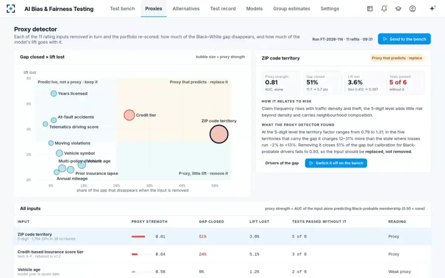Click the Tests passed 5 of 6 card
The height and width of the screenshot is (278, 445).
point(406,83)
